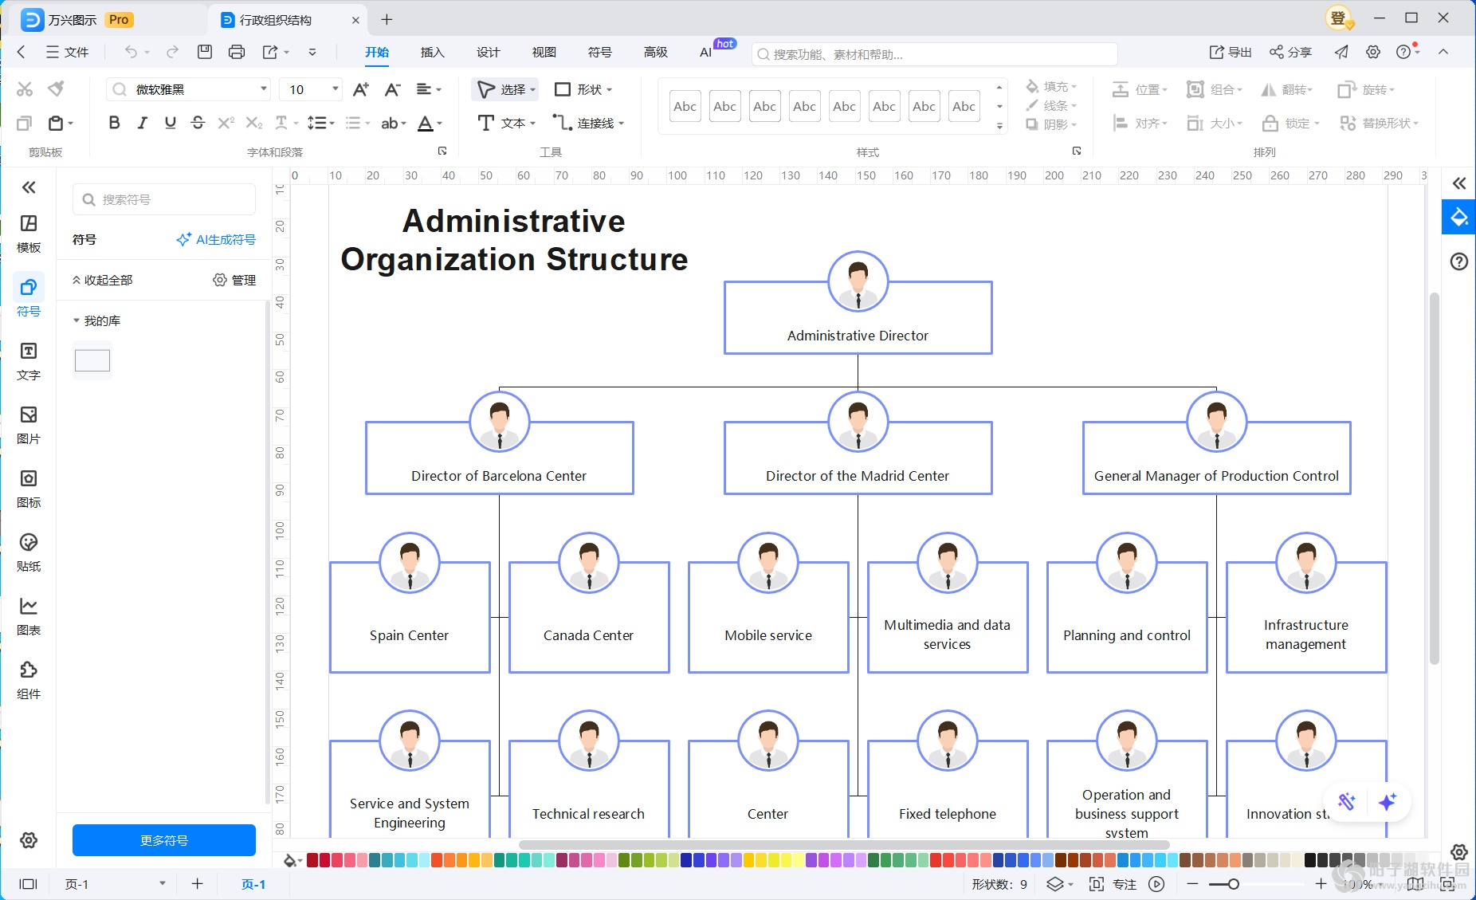Toggle focus mode in status bar
1476x900 pixels.
click(1115, 884)
